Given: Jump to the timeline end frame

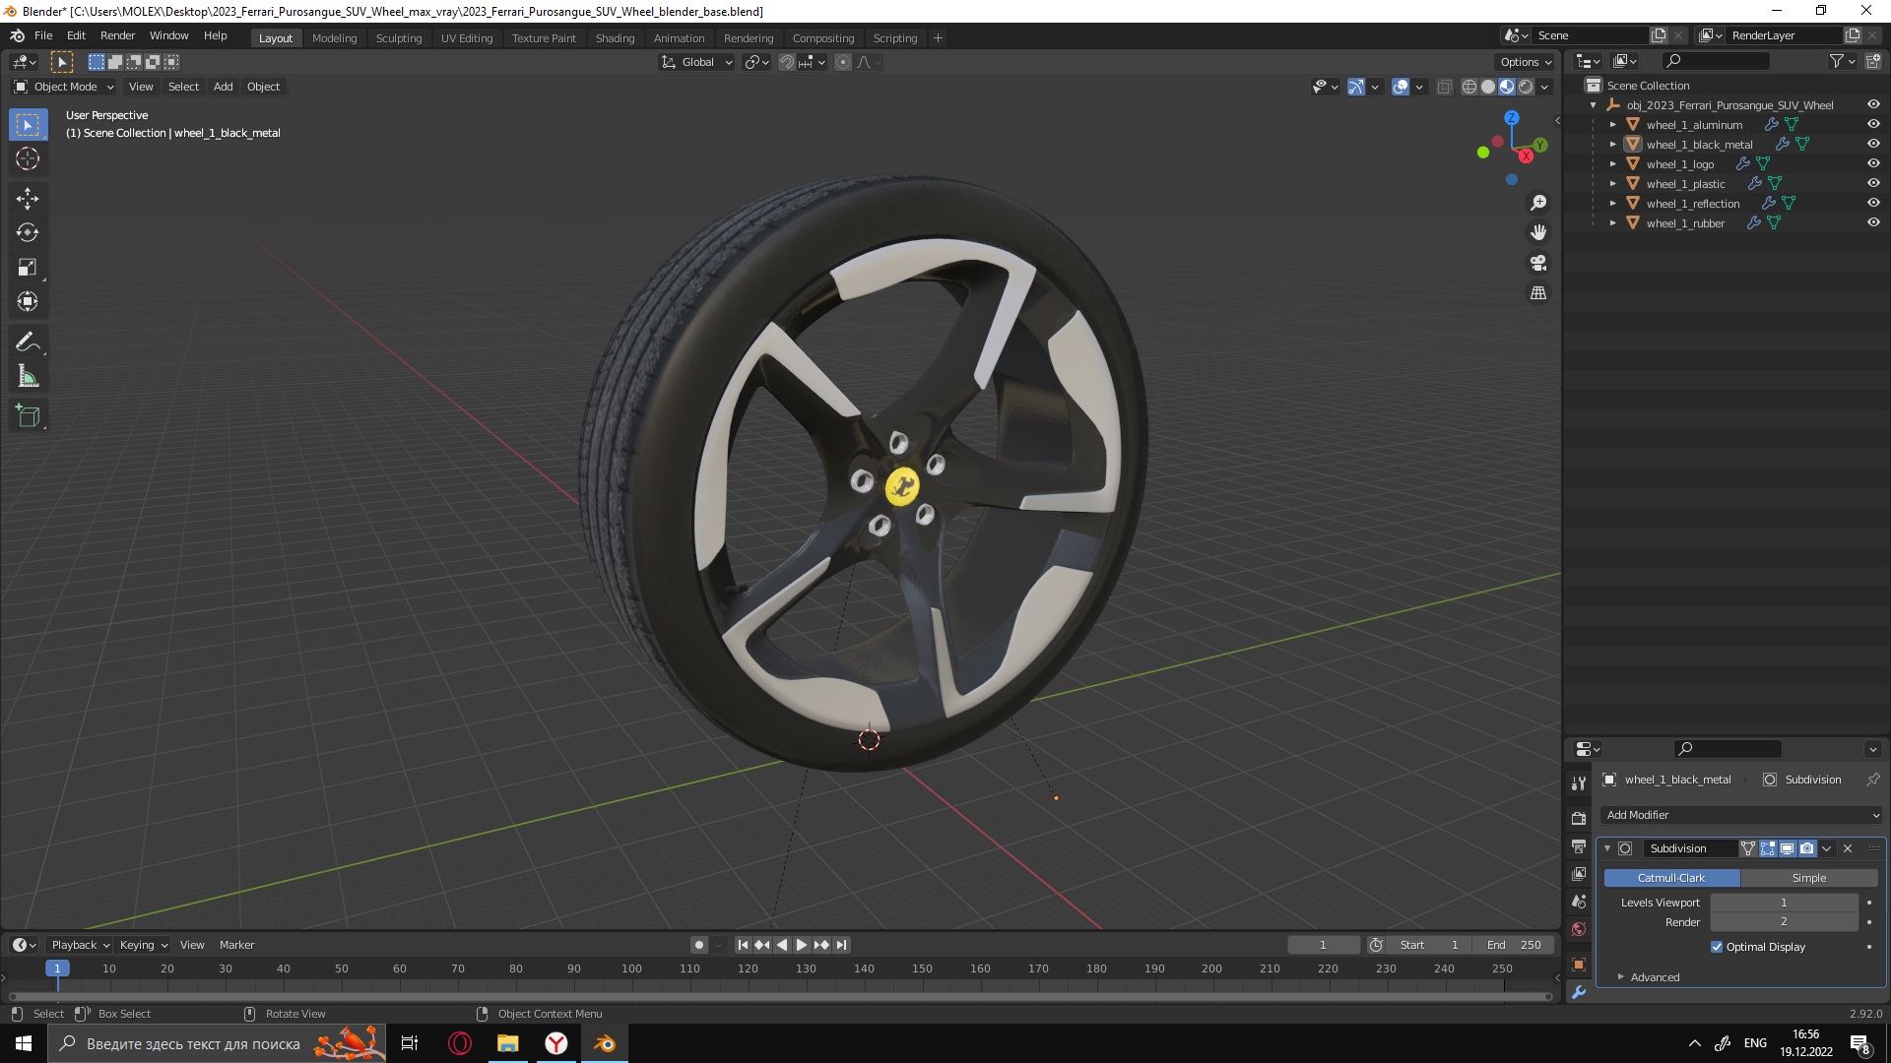Looking at the screenshot, I should 841,945.
